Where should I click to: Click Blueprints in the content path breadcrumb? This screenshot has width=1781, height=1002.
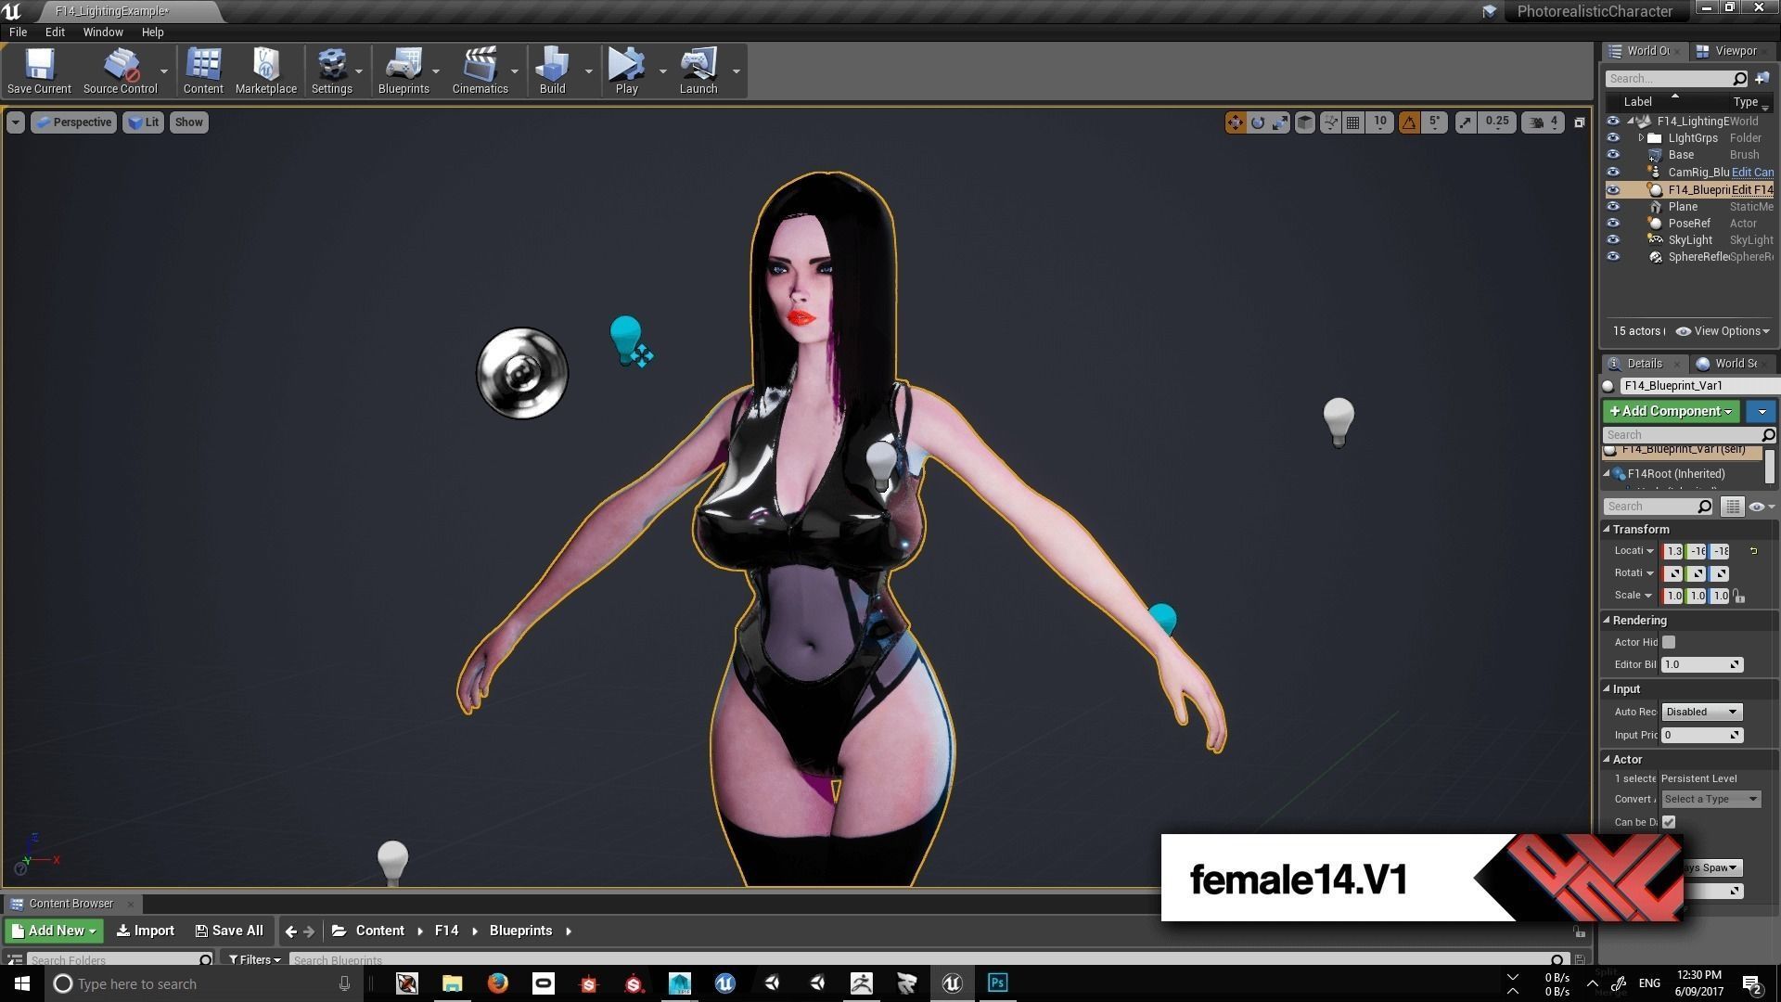520,931
